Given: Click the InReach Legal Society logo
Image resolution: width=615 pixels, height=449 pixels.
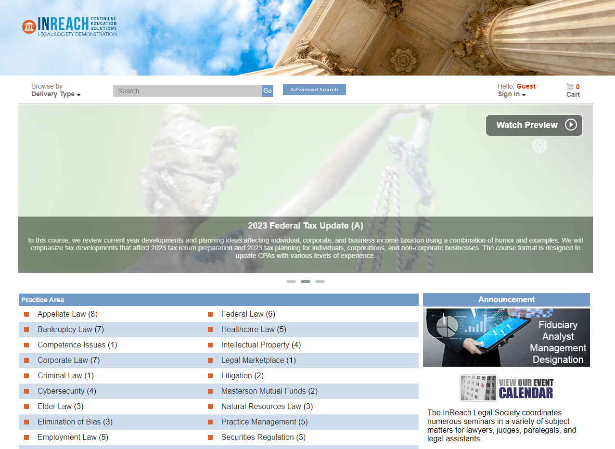Looking at the screenshot, I should (69, 26).
